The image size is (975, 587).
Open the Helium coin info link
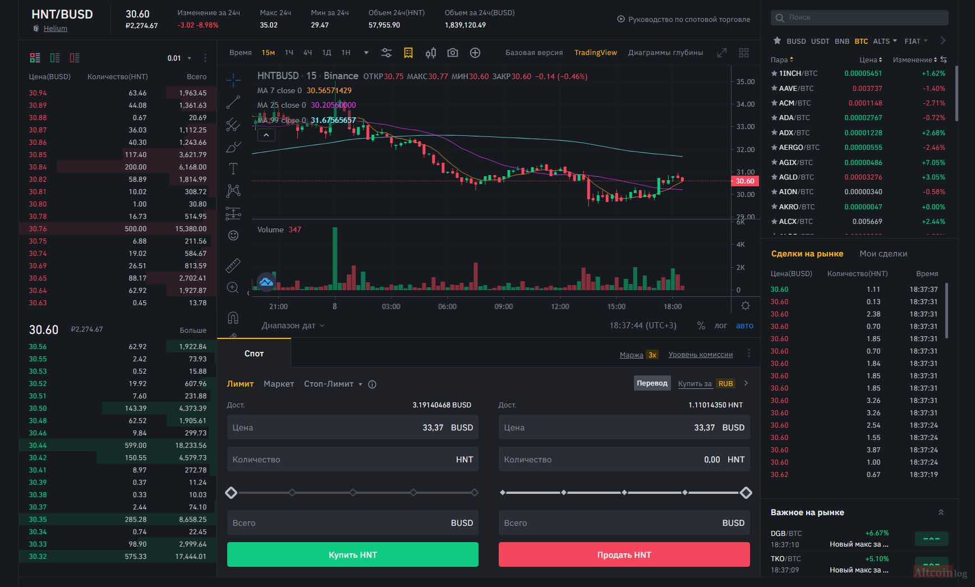pos(56,29)
